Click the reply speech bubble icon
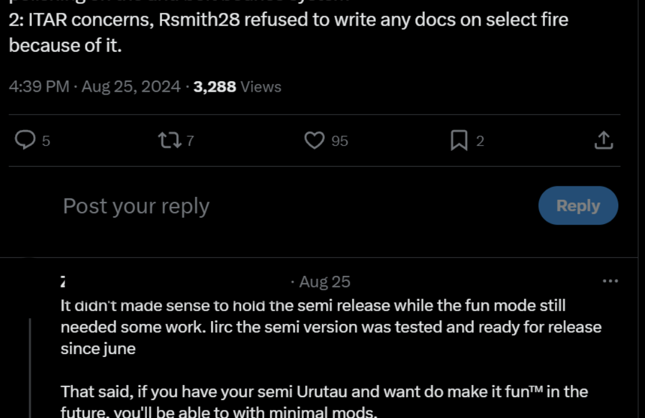 tap(25, 140)
